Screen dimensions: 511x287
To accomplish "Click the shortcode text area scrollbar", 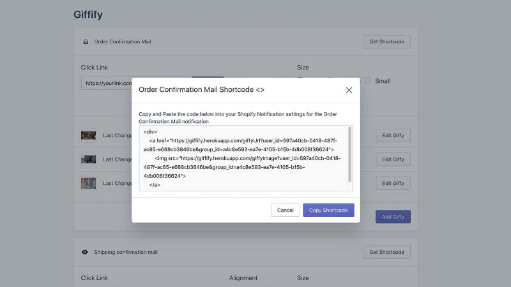I will (349, 154).
